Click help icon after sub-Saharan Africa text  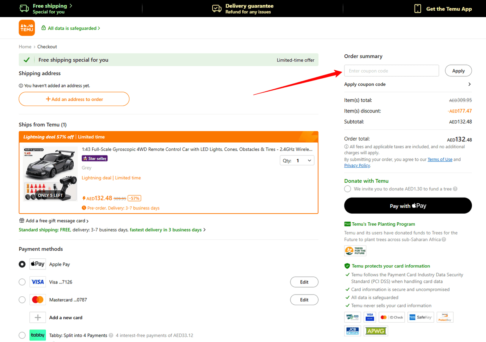click(x=444, y=240)
